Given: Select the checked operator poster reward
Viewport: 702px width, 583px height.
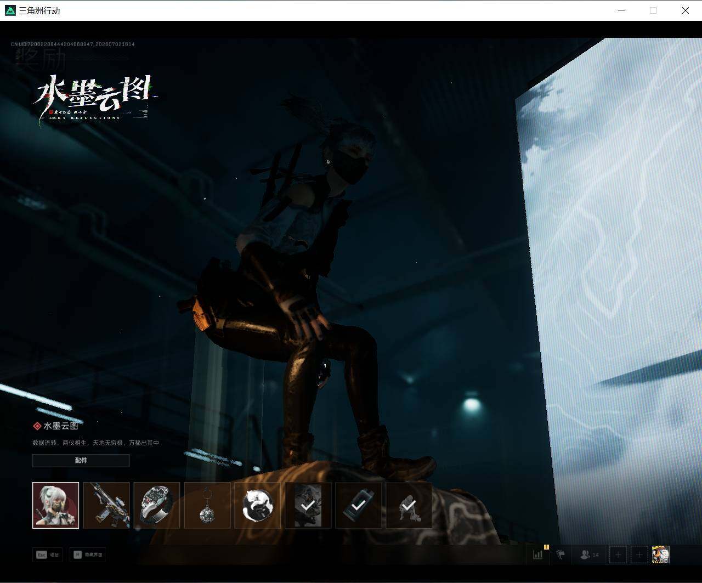Looking at the screenshot, I should [x=308, y=505].
